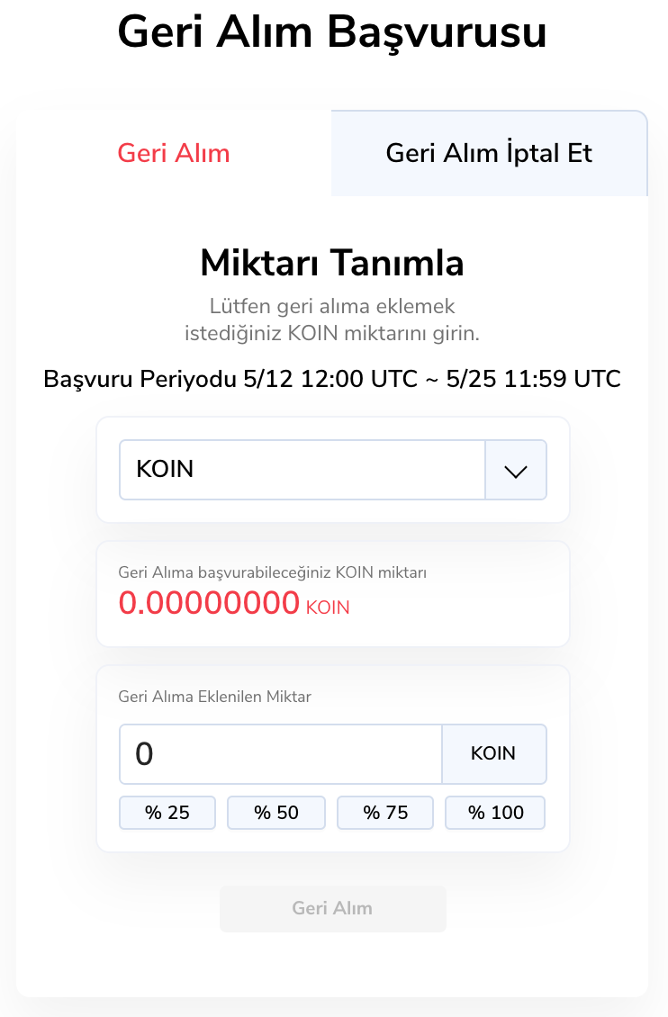The height and width of the screenshot is (1017, 668).
Task: Click the Geri Alıma başvurabileceğiniz KOIN miktarı label
Action: [x=272, y=572]
